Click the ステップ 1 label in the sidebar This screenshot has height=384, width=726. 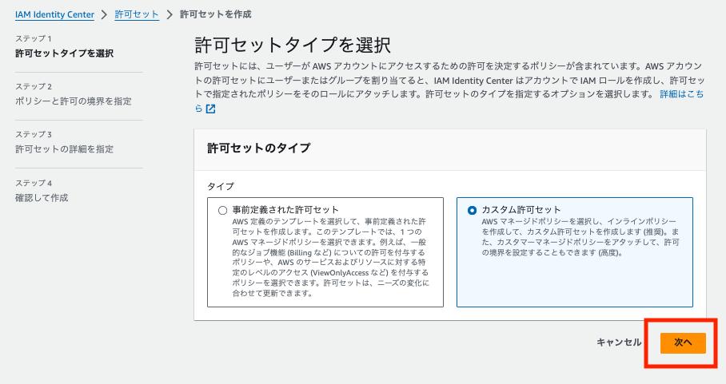click(x=34, y=38)
